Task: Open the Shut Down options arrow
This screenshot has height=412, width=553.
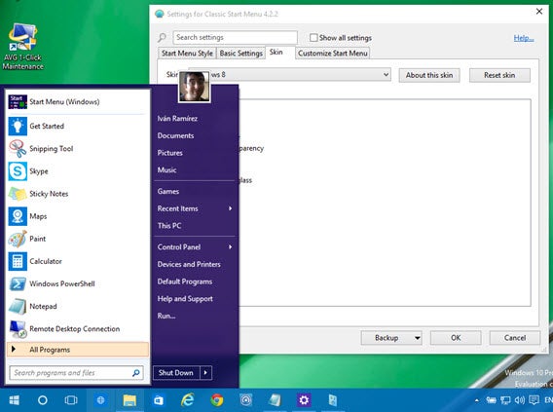Action: 206,372
